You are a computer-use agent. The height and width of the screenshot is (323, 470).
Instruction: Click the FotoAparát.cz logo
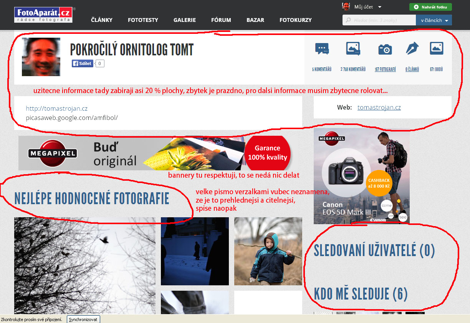pos(43,15)
